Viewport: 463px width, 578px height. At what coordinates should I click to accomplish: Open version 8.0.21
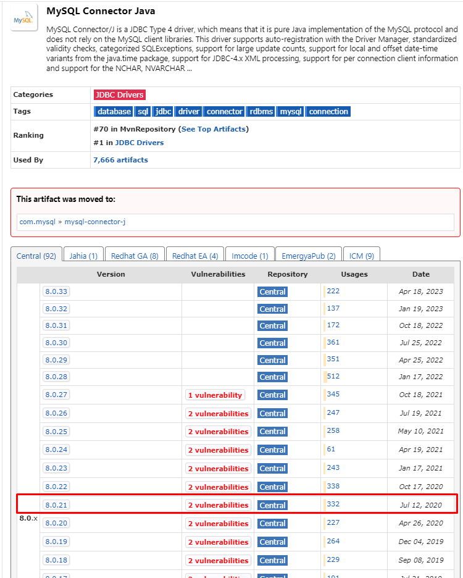pyautogui.click(x=56, y=505)
